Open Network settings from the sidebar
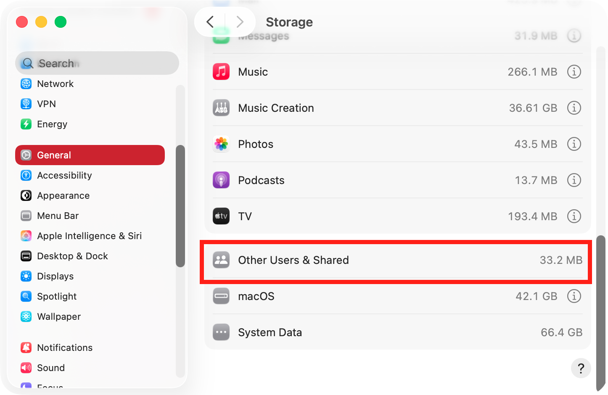 pyautogui.click(x=55, y=84)
